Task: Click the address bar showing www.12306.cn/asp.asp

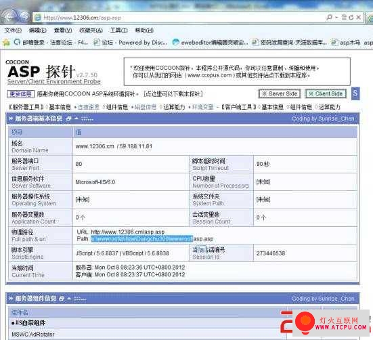Action: point(179,18)
